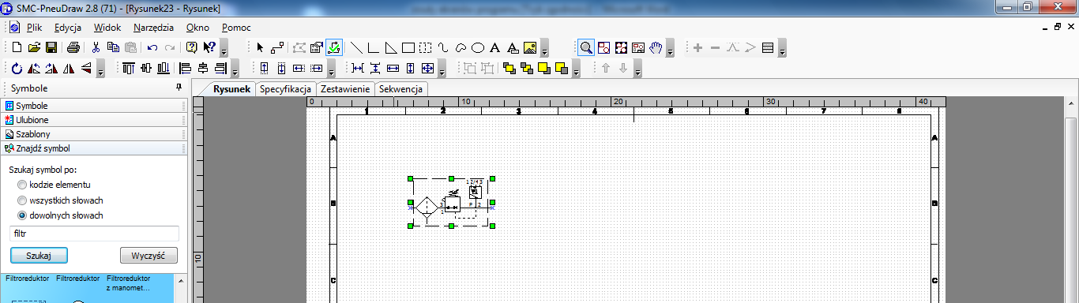Expand the Ulubione panel section

pos(93,120)
